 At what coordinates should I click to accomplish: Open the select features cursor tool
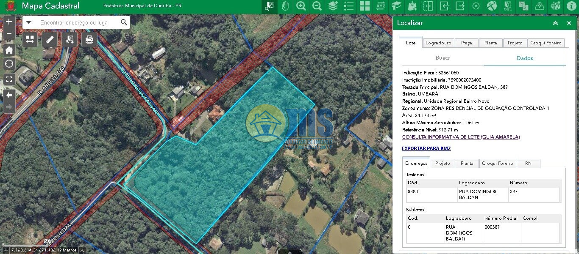(70, 39)
